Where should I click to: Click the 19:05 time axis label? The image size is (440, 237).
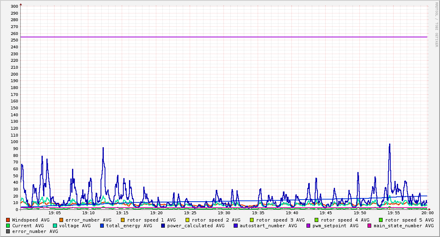(x=55, y=213)
